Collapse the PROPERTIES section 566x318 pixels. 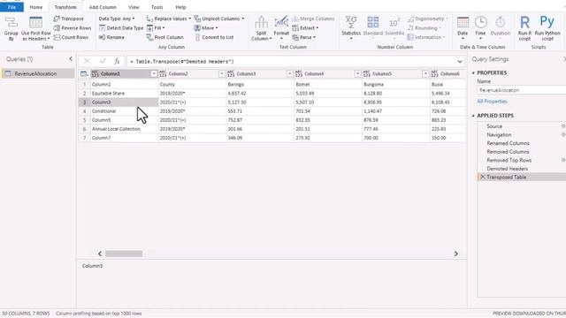point(473,72)
